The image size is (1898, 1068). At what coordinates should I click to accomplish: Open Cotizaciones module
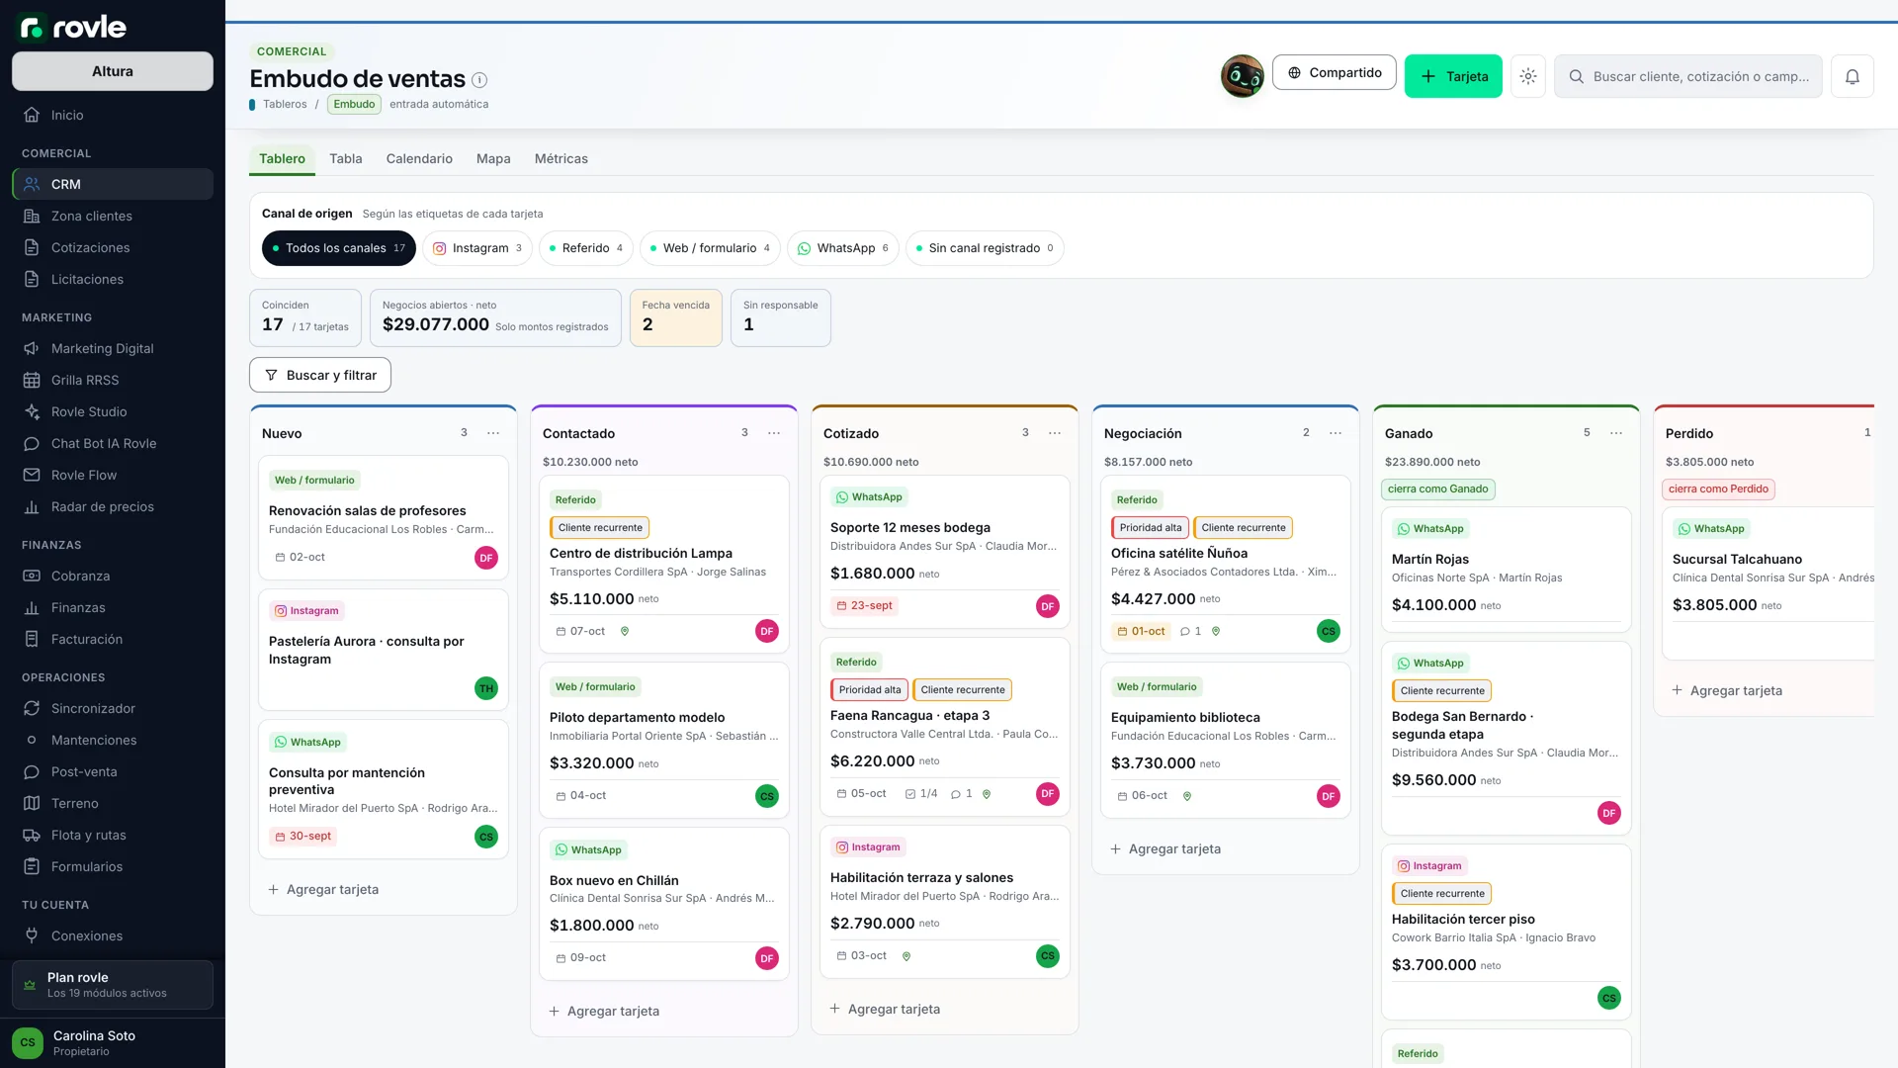tap(113, 247)
